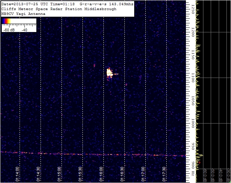231x183 pixels.
Task: Click the 1250 frequency scale label
Action: (193, 9)
